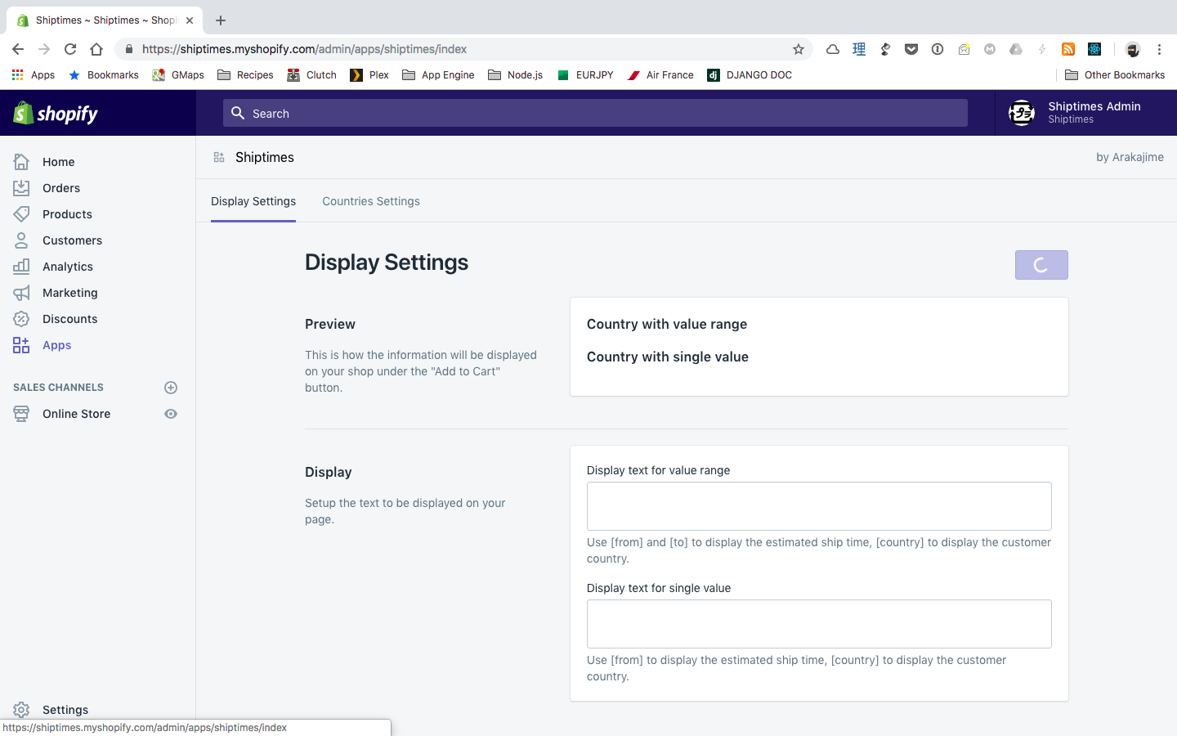Screen dimensions: 1177x736
Task: Expand Other Bookmarks folder
Action: tap(1115, 74)
